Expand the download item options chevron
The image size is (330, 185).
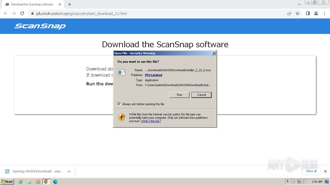[x=69, y=171]
